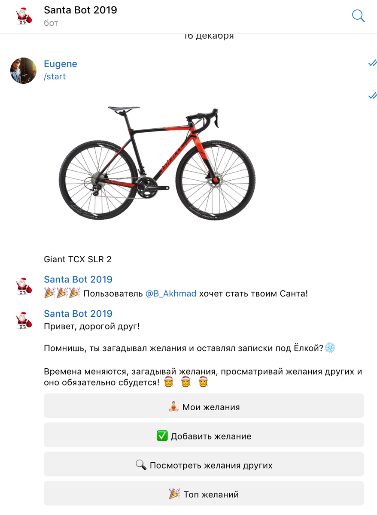Click the double checkmark next to /start

(372, 64)
